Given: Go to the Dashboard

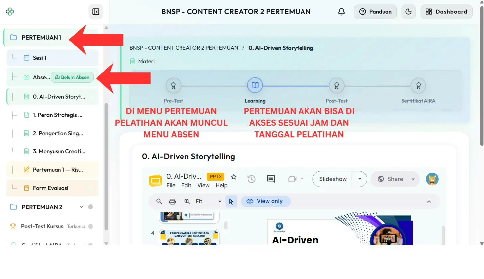Looking at the screenshot, I should coord(446,12).
